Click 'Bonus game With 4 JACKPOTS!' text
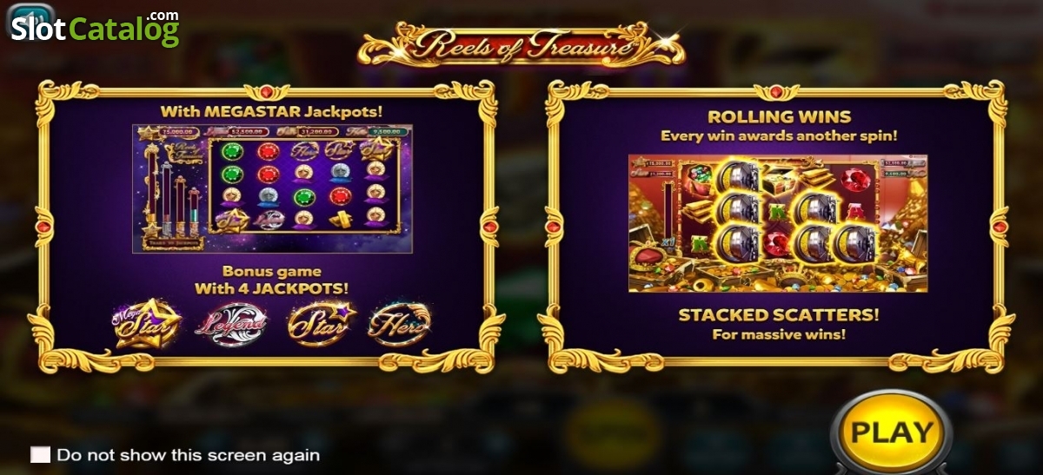Viewport: 1043px width, 475px height. [x=273, y=280]
